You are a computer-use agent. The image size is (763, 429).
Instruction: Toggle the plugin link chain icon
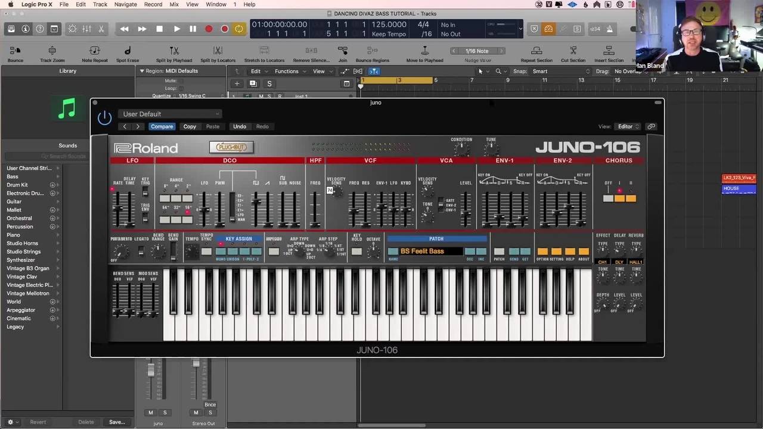click(x=652, y=126)
